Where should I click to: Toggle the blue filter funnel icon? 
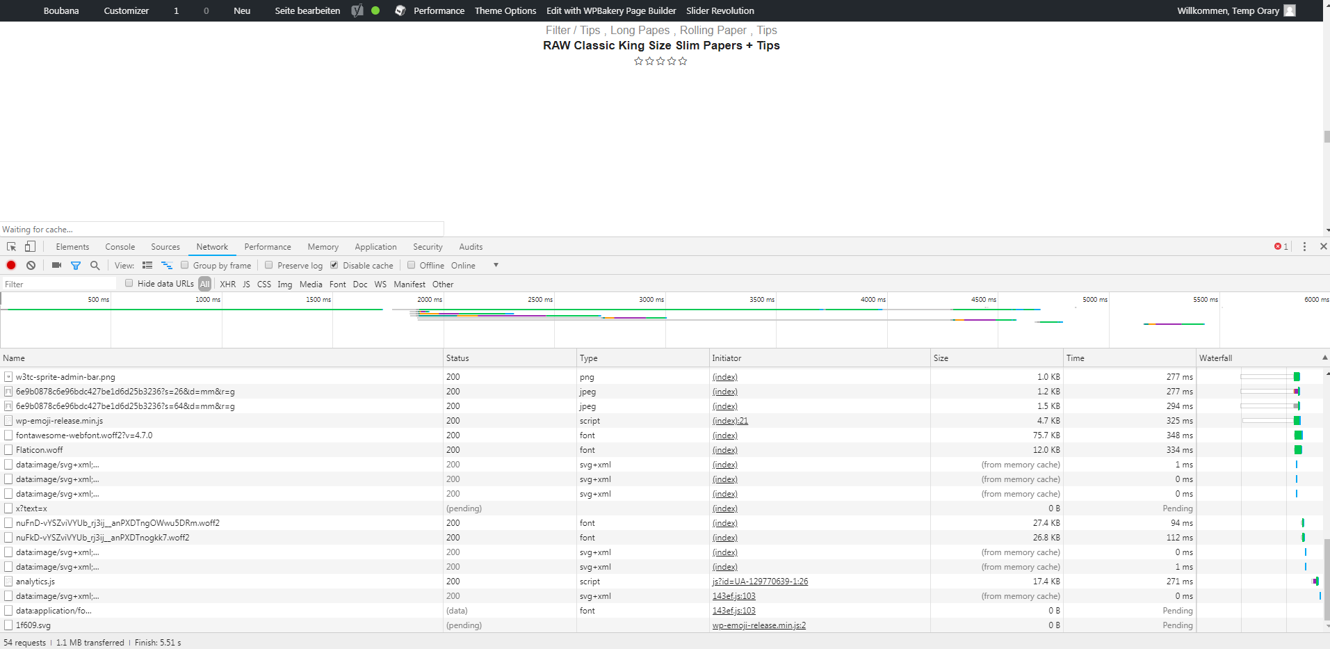point(76,265)
